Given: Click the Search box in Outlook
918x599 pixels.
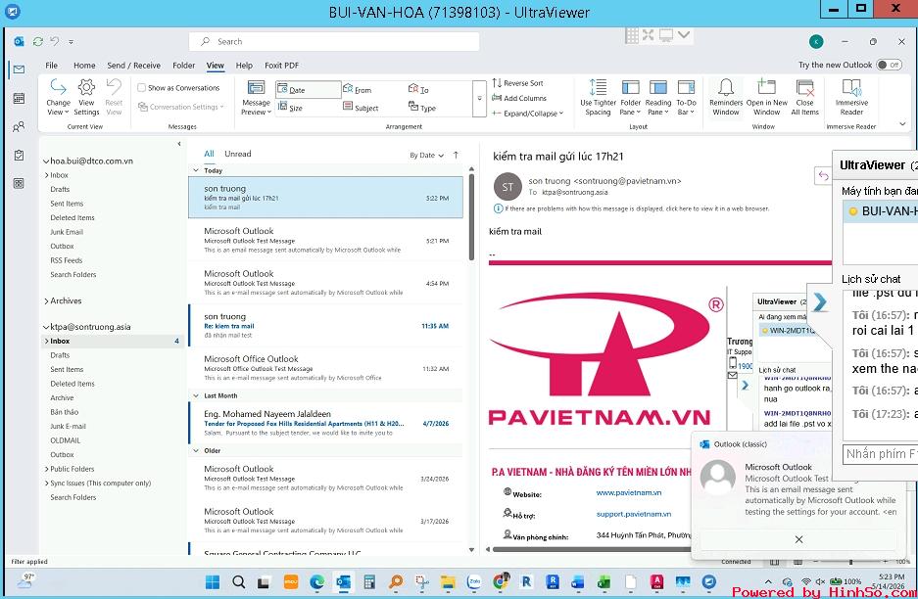Looking at the screenshot, I should tap(334, 41).
